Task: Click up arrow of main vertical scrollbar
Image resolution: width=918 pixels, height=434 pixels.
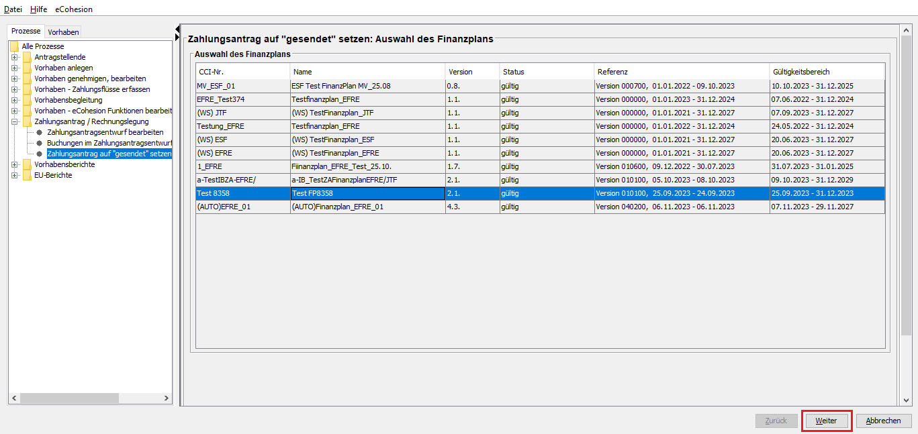Action: coord(906,30)
